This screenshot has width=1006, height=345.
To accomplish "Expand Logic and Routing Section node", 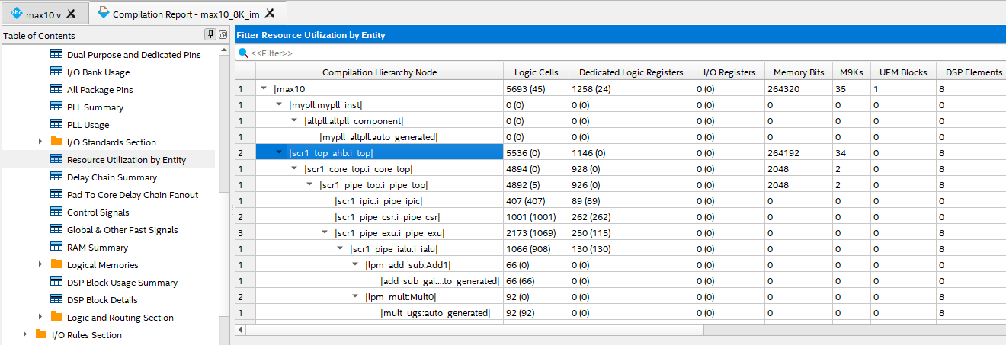I will pyautogui.click(x=40, y=318).
